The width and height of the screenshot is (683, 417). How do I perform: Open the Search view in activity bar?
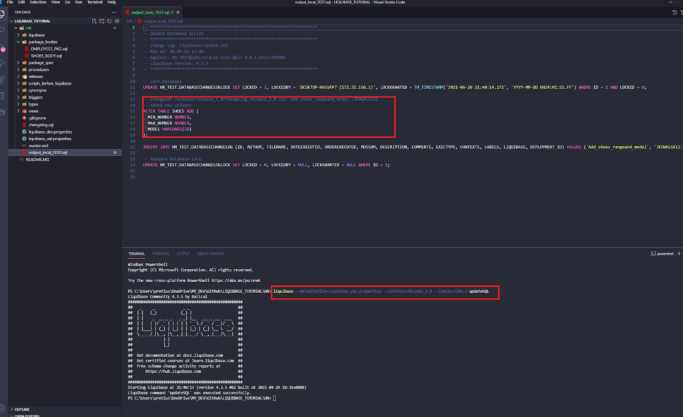click(x=2, y=29)
